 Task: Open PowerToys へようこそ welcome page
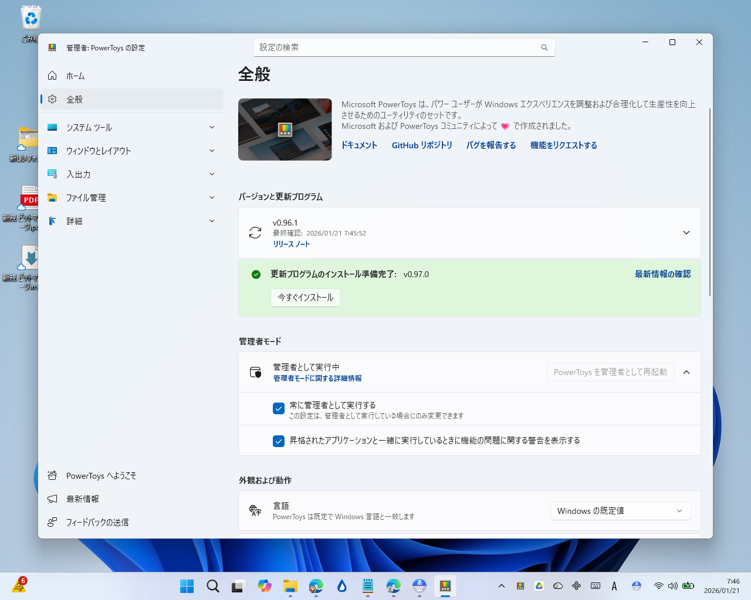tap(131, 476)
